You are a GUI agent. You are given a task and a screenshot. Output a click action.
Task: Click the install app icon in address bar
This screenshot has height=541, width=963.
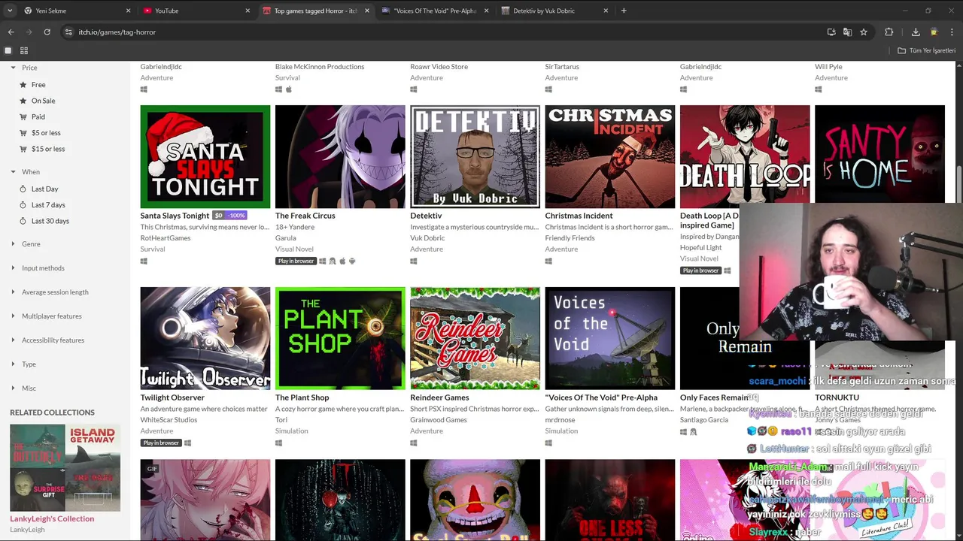(831, 32)
